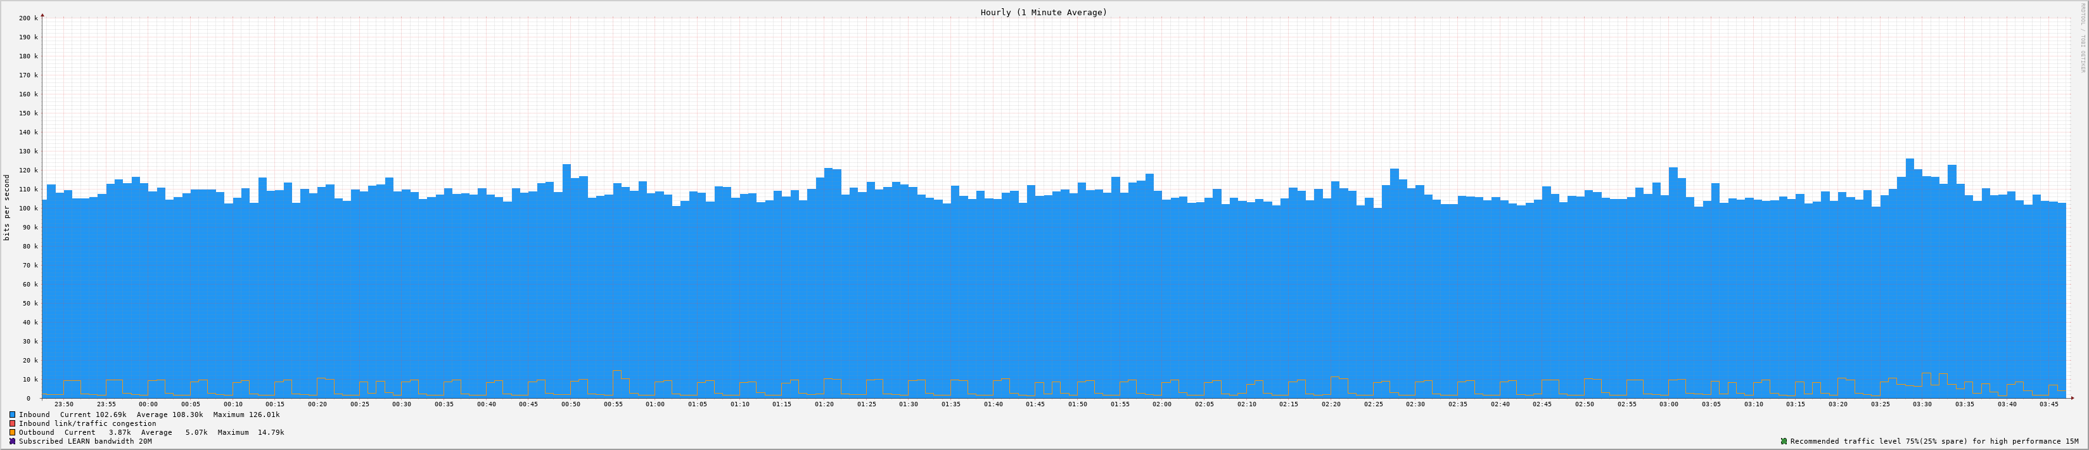Click the orange Outbound legend swatch
This screenshot has width=2089, height=450.
(12, 432)
